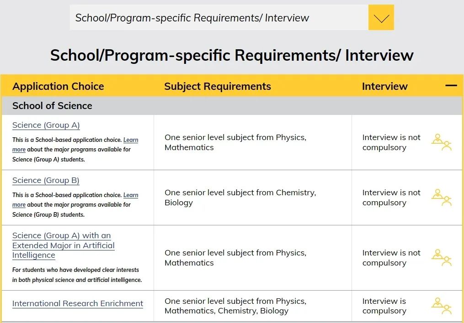Viewport: 464px width, 323px height.
Task: Open School/Program-specific Requirements selector box
Action: click(x=219, y=17)
